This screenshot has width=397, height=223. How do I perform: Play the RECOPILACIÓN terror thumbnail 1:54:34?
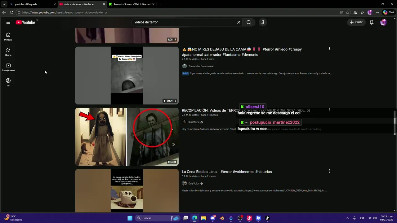[x=127, y=137]
